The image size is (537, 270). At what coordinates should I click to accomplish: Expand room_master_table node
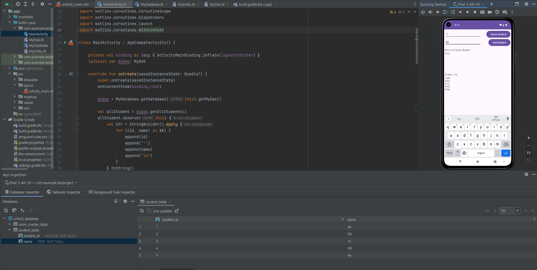click(x=9, y=224)
